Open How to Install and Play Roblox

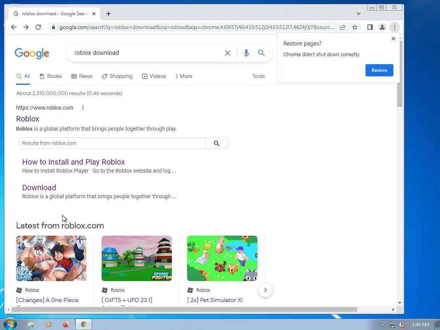pos(73,162)
